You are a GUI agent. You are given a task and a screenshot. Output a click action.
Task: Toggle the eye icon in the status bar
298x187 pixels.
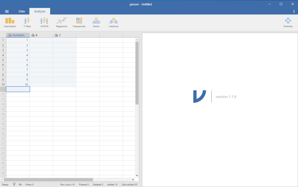pos(20,184)
